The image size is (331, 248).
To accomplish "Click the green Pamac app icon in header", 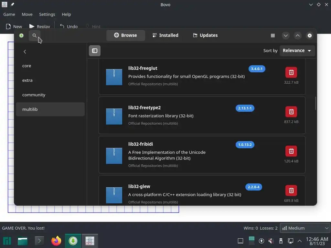I will click(x=21, y=36).
